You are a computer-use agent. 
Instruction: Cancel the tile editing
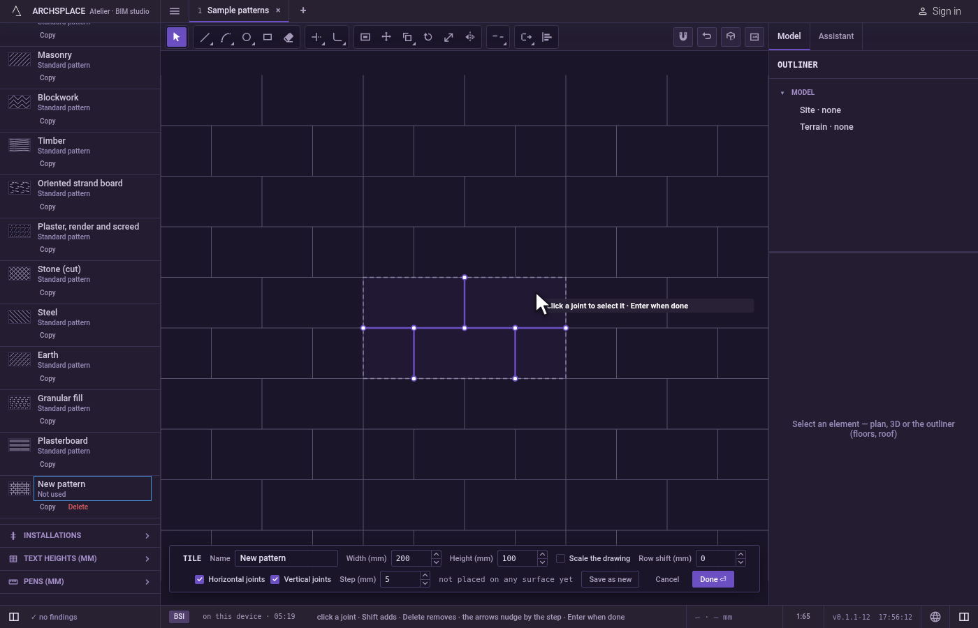click(667, 579)
